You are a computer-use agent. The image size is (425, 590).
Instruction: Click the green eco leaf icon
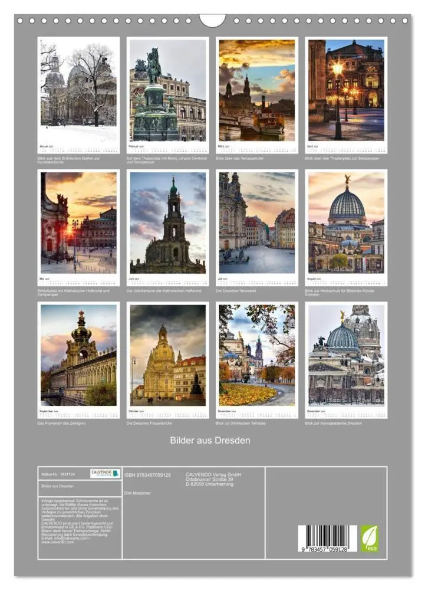pos(370,539)
